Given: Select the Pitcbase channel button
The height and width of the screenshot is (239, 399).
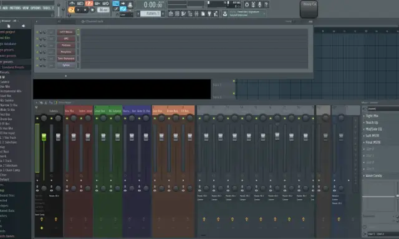Looking at the screenshot, I should (66, 45).
